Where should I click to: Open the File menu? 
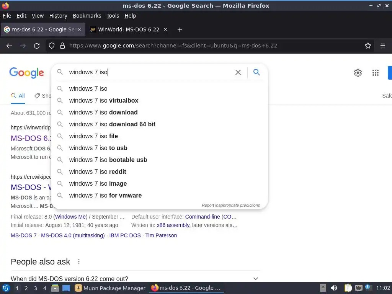[x=7, y=16]
